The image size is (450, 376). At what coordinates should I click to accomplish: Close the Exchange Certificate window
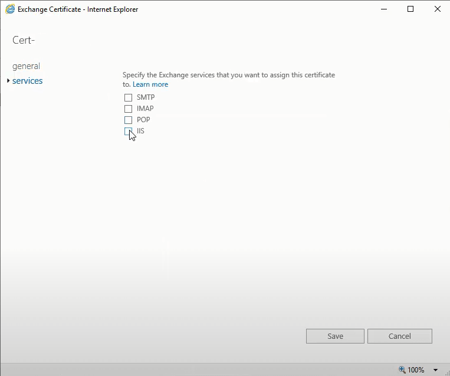437,9
